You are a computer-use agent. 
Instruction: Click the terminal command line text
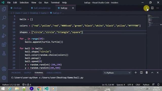pos(47,78)
